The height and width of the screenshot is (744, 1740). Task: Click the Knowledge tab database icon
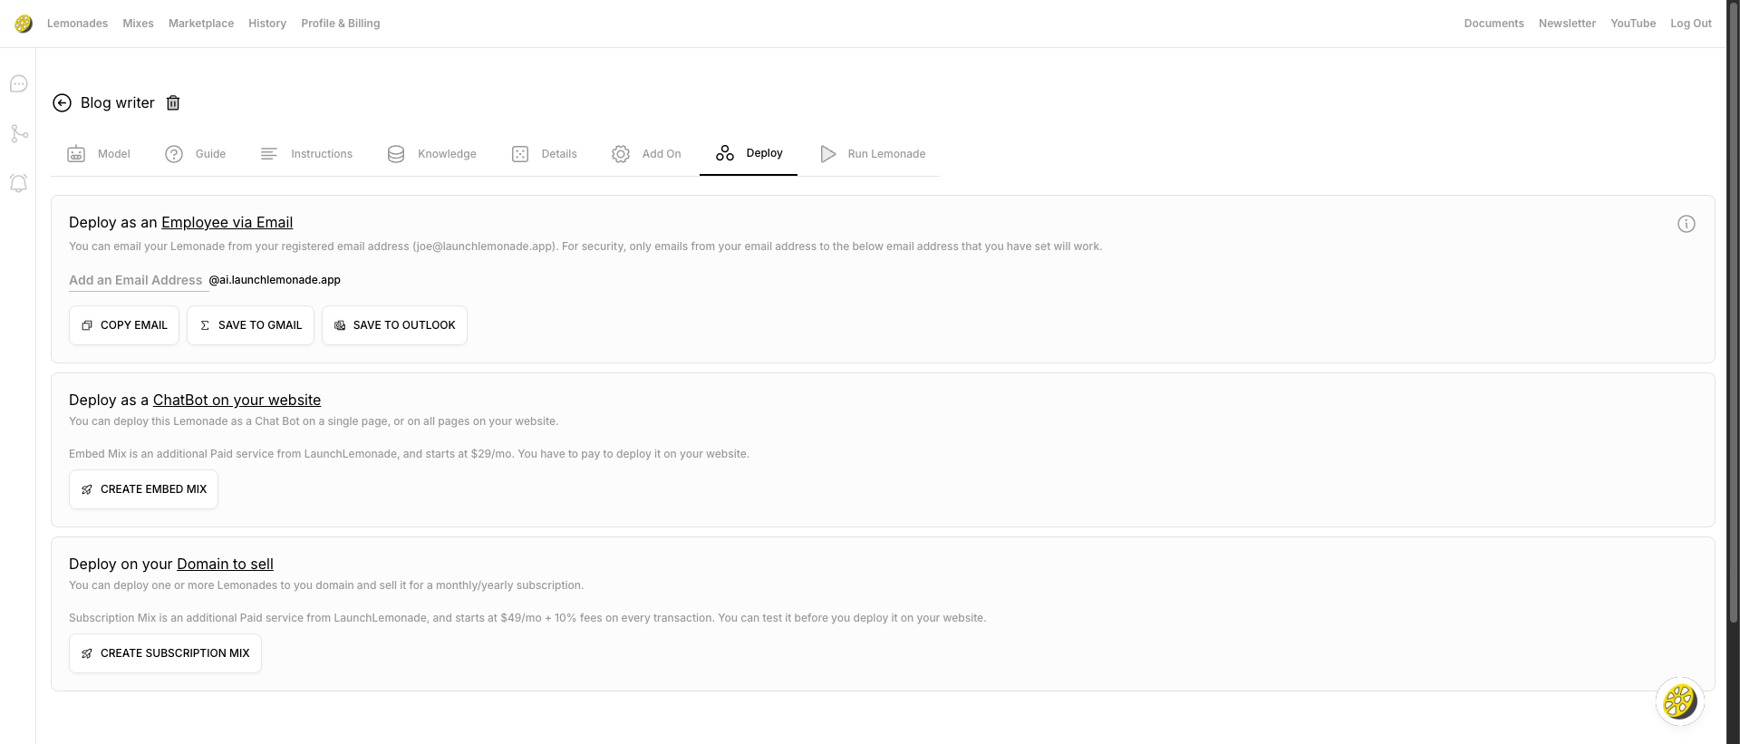[x=396, y=154]
